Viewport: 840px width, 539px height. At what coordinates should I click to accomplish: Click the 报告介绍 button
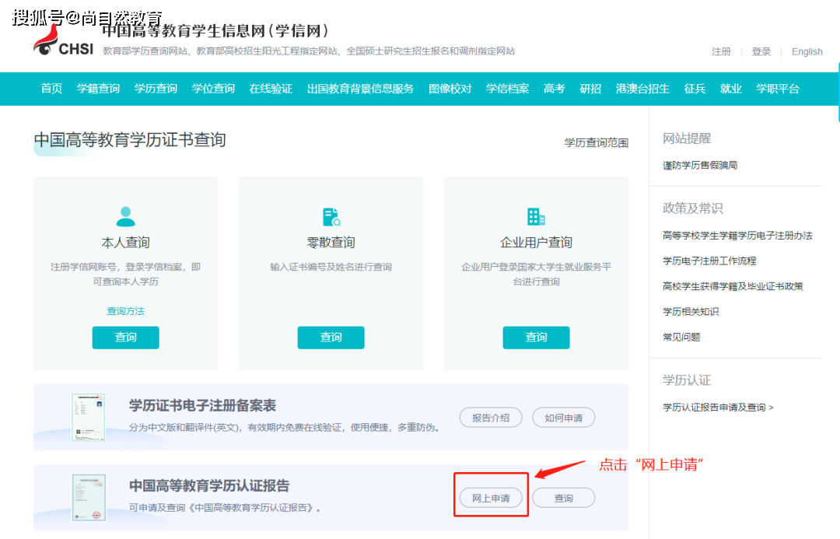[x=491, y=417]
